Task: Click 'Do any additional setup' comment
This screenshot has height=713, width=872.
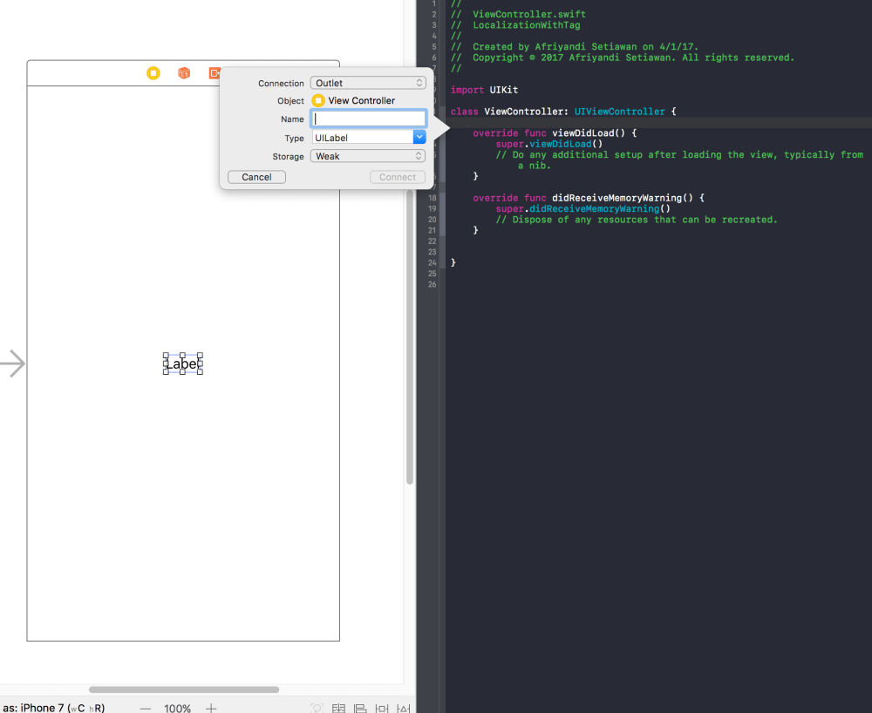Action: click(x=679, y=160)
